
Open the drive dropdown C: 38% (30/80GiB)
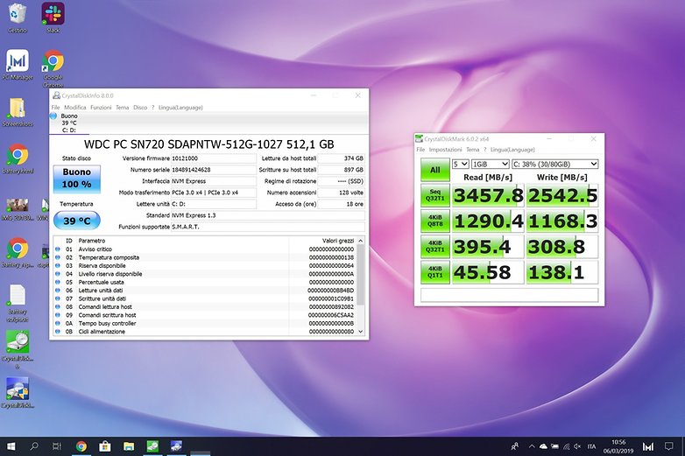(554, 164)
